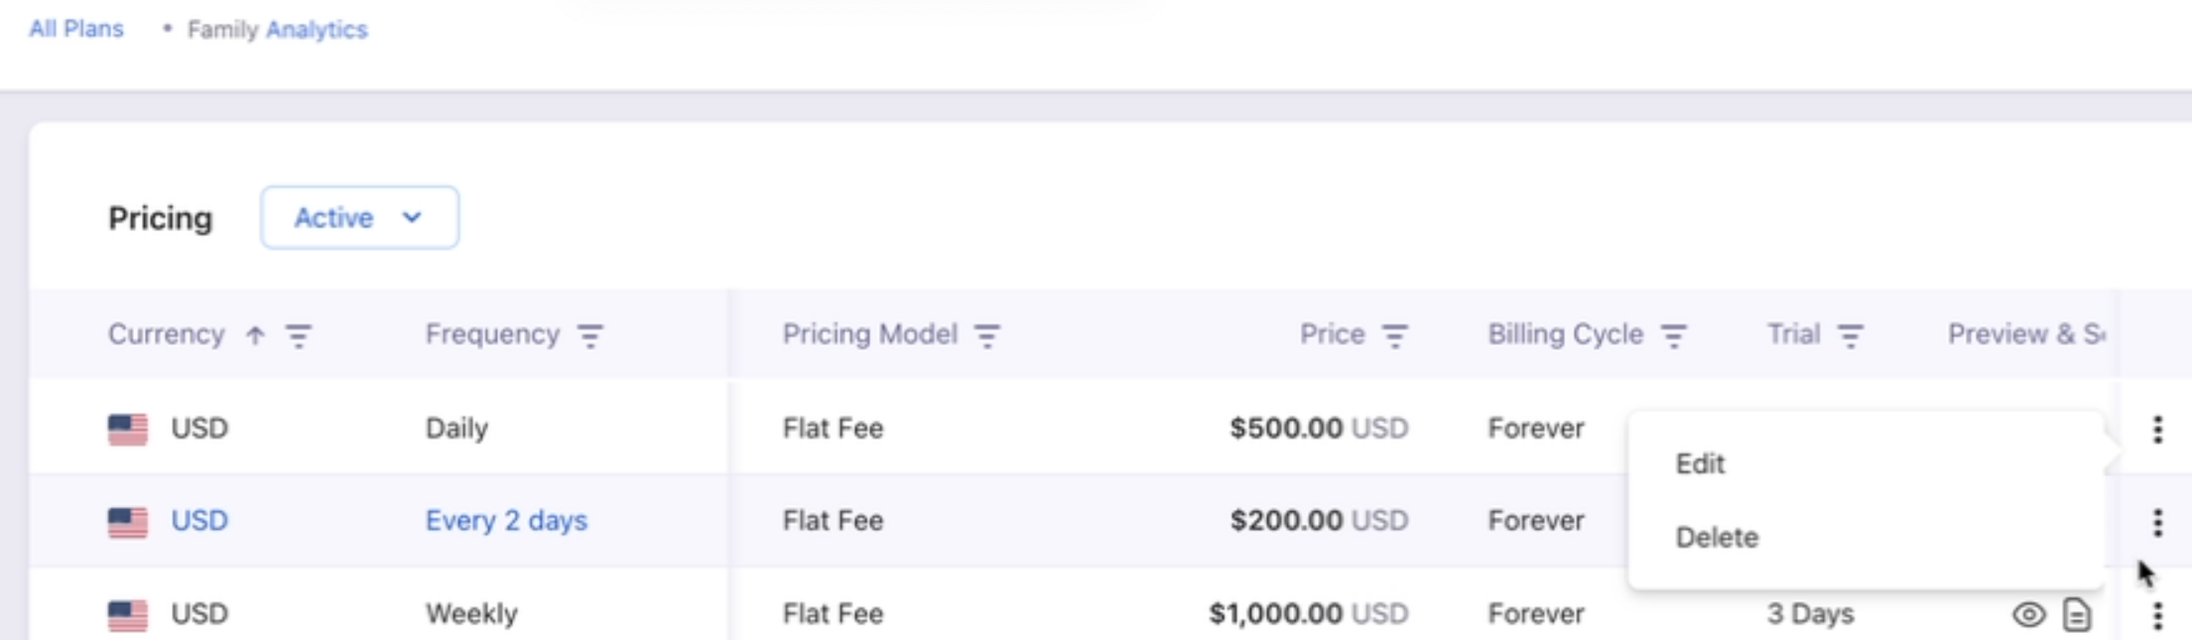Open filter for Frequency column
Image resolution: width=2192 pixels, height=640 pixels.
590,336
